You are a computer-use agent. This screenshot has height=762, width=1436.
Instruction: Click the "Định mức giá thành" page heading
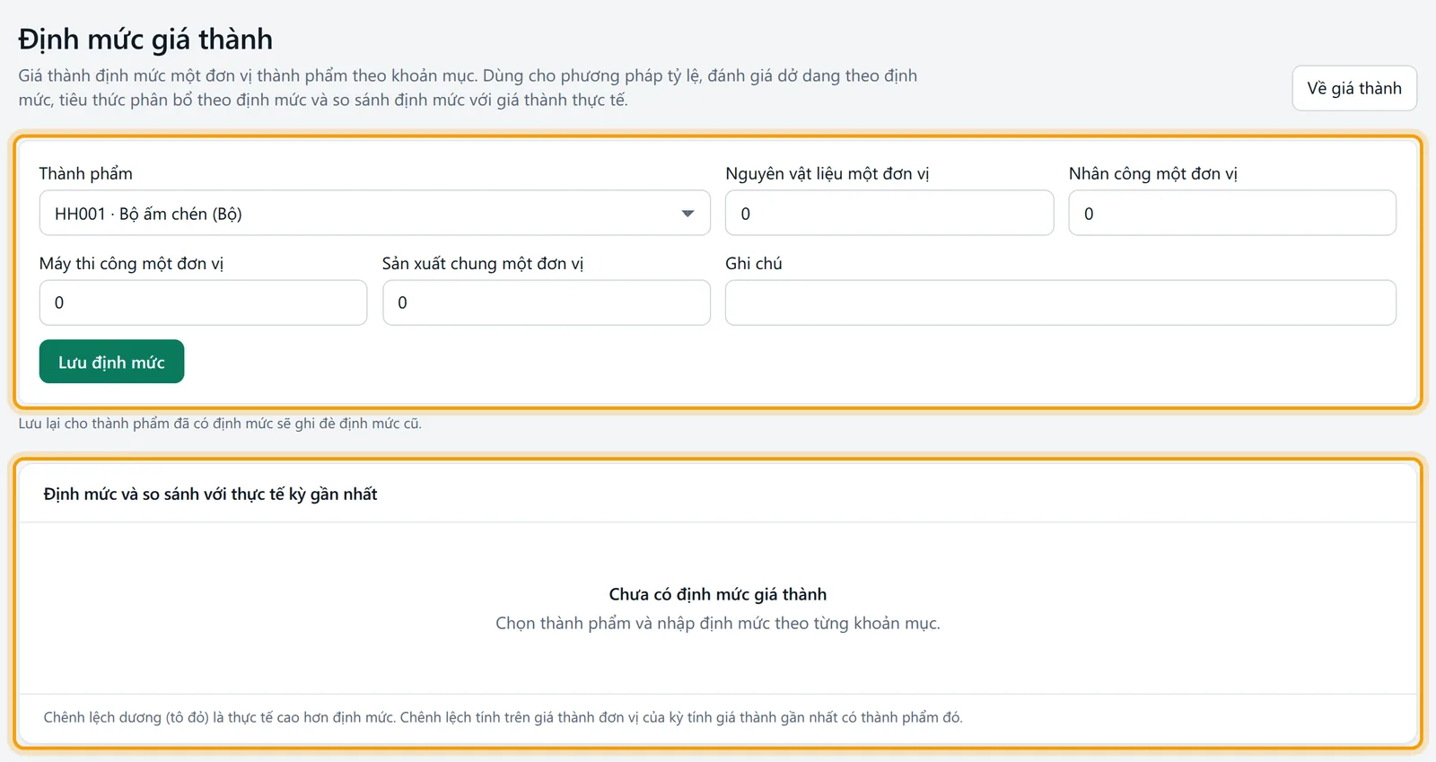tap(145, 39)
